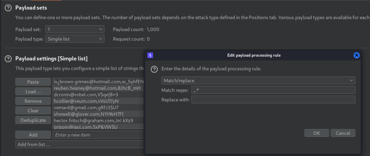The image size is (370, 156).
Task: Click the Remove button
Action: (x=33, y=101)
